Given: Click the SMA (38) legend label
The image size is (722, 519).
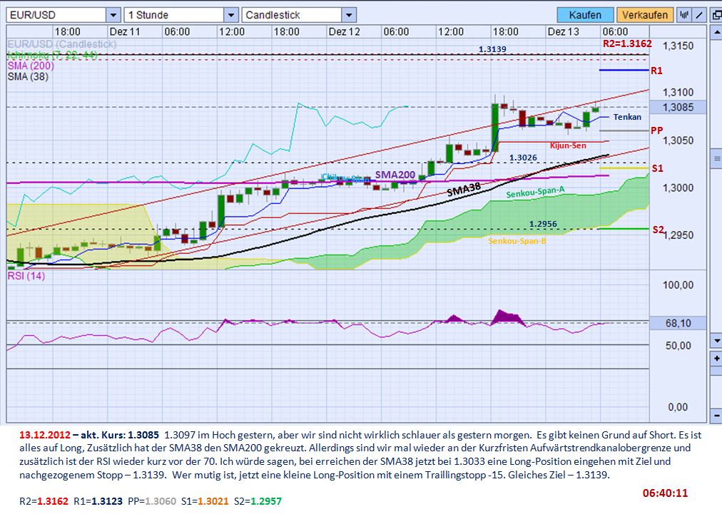Looking at the screenshot, I should click(28, 77).
